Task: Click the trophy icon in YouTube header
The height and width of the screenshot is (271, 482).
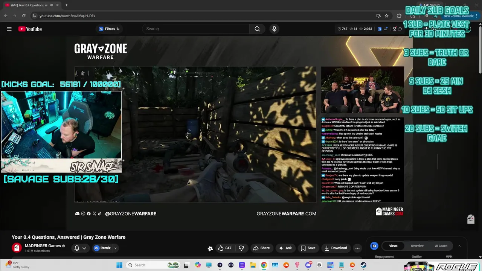Action: (395, 29)
